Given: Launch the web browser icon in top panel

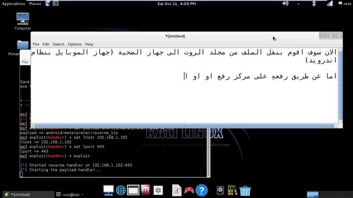Looking at the screenshot, I should tap(47, 3).
